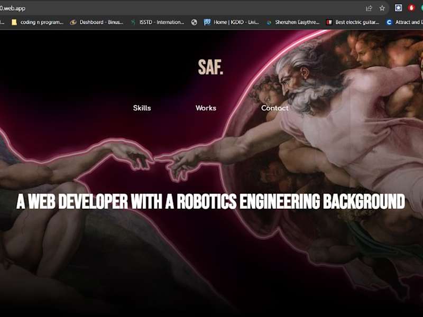Go to the Skills section
This screenshot has width=423, height=317.
[x=142, y=108]
